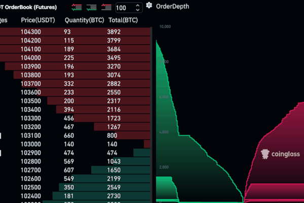The height and width of the screenshot is (203, 304).
Task: Select ask price 103900
Action: point(31,66)
